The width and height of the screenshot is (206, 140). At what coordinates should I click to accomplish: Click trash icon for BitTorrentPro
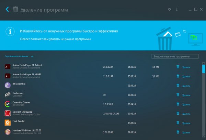pos(178,86)
